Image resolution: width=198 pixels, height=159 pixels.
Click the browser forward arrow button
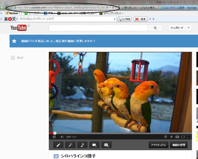click(x=9, y=8)
